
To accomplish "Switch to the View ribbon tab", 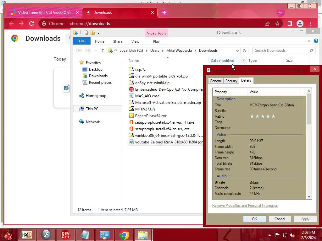I will click(x=135, y=41).
